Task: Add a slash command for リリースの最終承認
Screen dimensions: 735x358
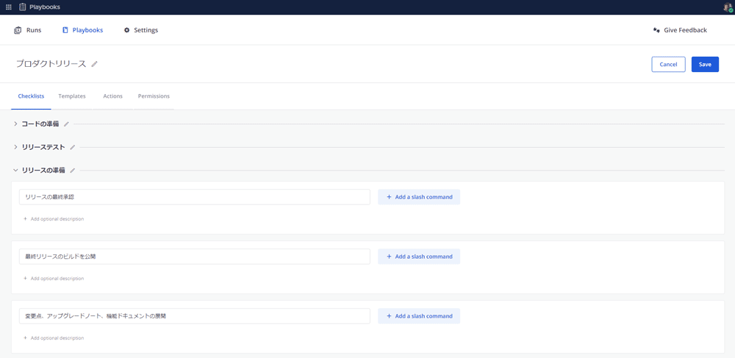Action: click(419, 197)
